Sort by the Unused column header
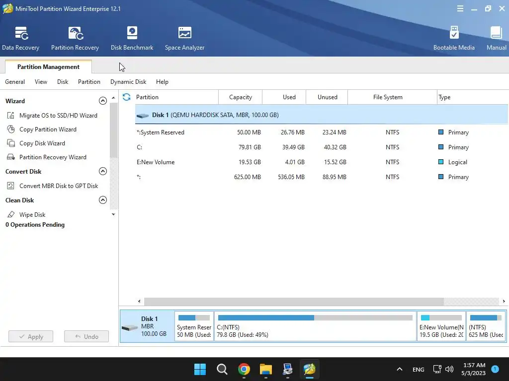The image size is (509, 381). click(x=327, y=97)
